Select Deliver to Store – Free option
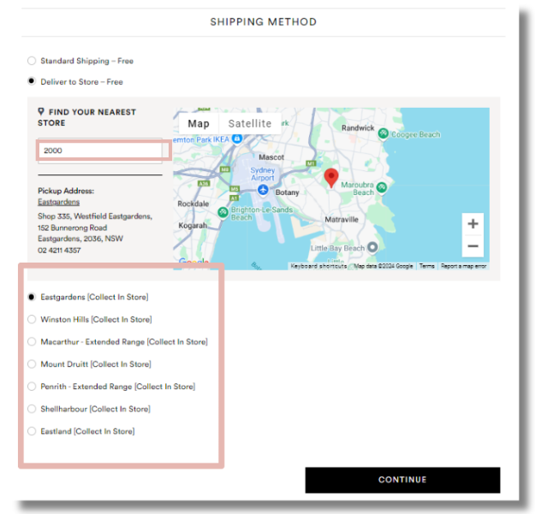 32,82
